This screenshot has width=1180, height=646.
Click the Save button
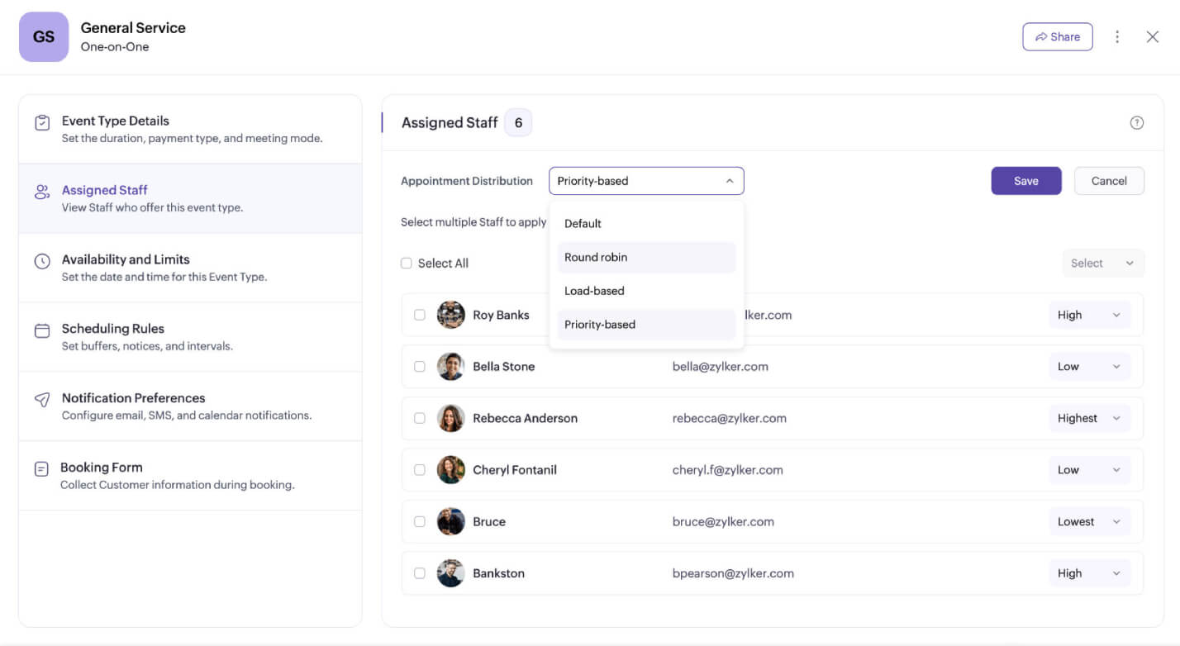click(1026, 181)
